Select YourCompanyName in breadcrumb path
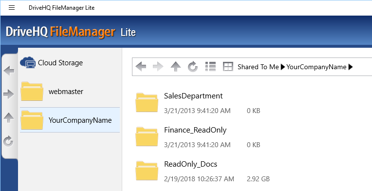The height and width of the screenshot is (191, 372). [316, 67]
